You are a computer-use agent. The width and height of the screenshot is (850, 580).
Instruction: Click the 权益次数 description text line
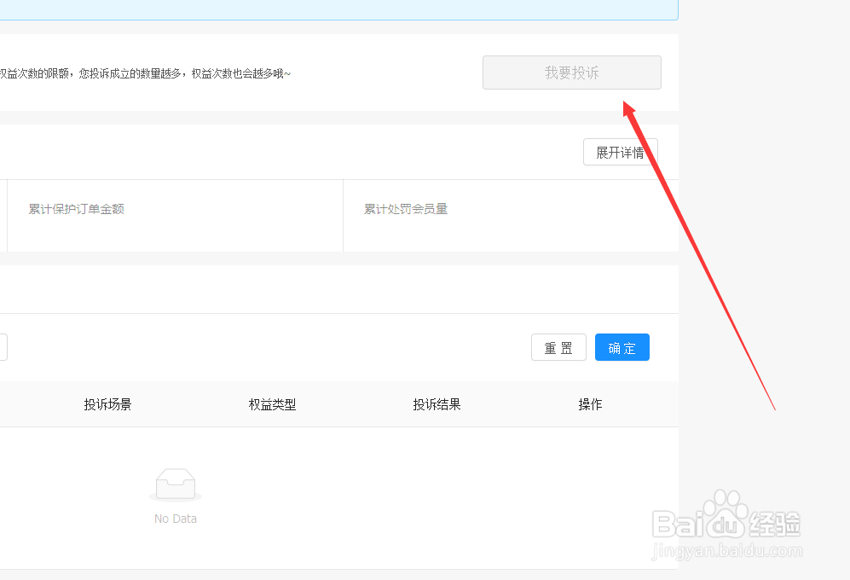tap(145, 73)
